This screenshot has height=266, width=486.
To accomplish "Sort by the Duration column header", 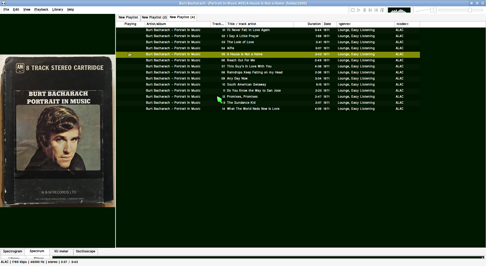I will pos(308,24).
